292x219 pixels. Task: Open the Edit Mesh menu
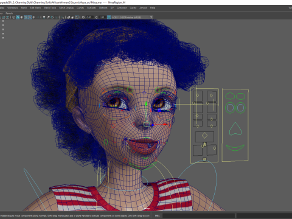pos(35,8)
